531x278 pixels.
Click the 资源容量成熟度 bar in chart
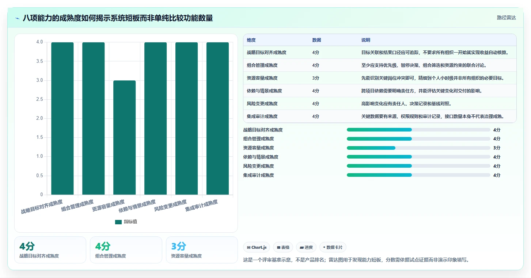125,137
